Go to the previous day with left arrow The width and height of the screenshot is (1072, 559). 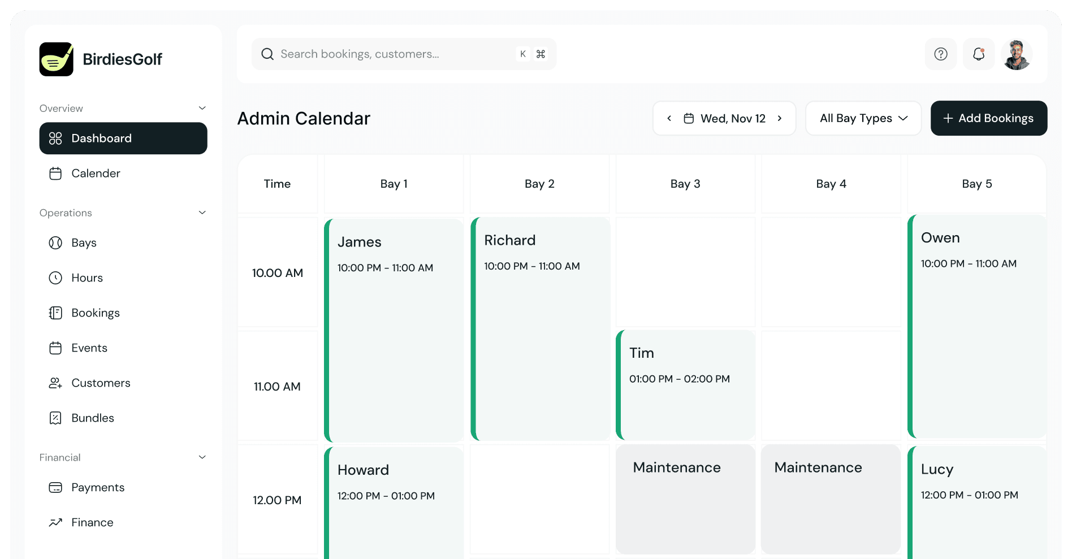click(x=669, y=118)
